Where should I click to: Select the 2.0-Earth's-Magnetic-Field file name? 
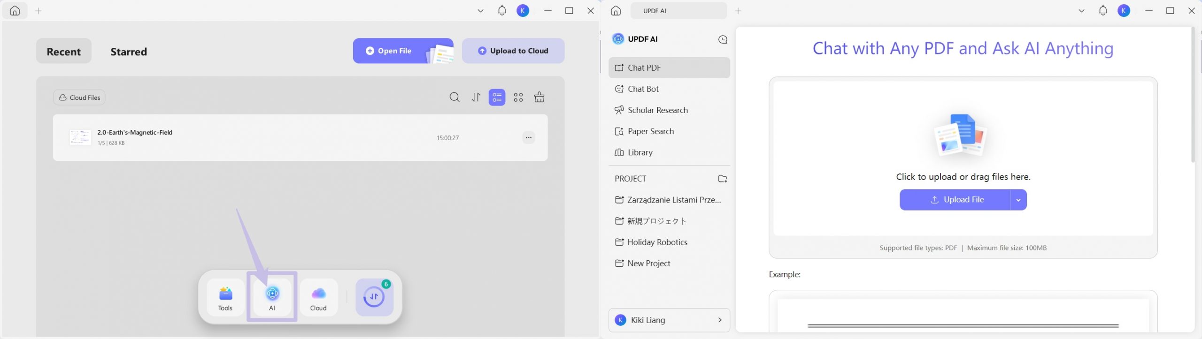tap(135, 132)
